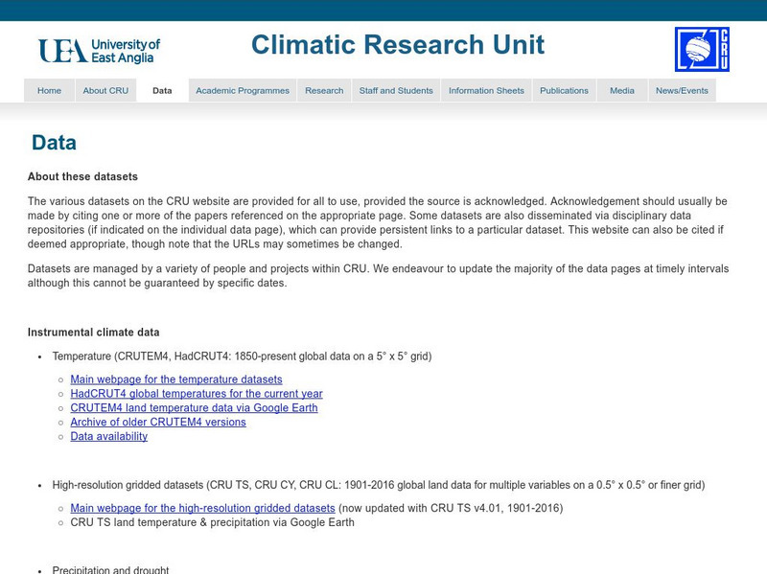Open the News/Events tab
The image size is (767, 574).
pyautogui.click(x=684, y=89)
